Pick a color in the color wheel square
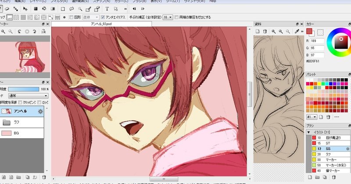Viewport: 351px width, 184px height. [x=341, y=42]
